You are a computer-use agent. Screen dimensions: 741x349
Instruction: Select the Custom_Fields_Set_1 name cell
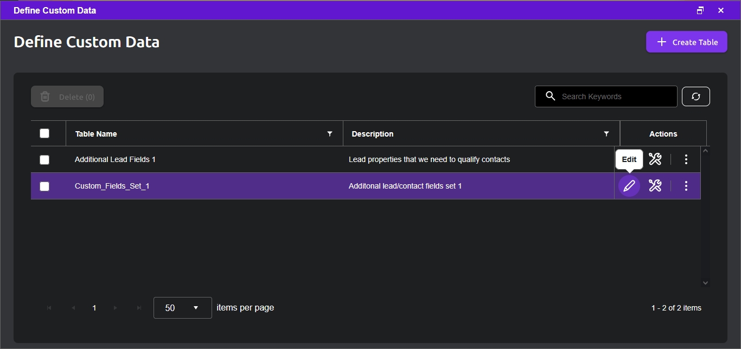pyautogui.click(x=112, y=186)
